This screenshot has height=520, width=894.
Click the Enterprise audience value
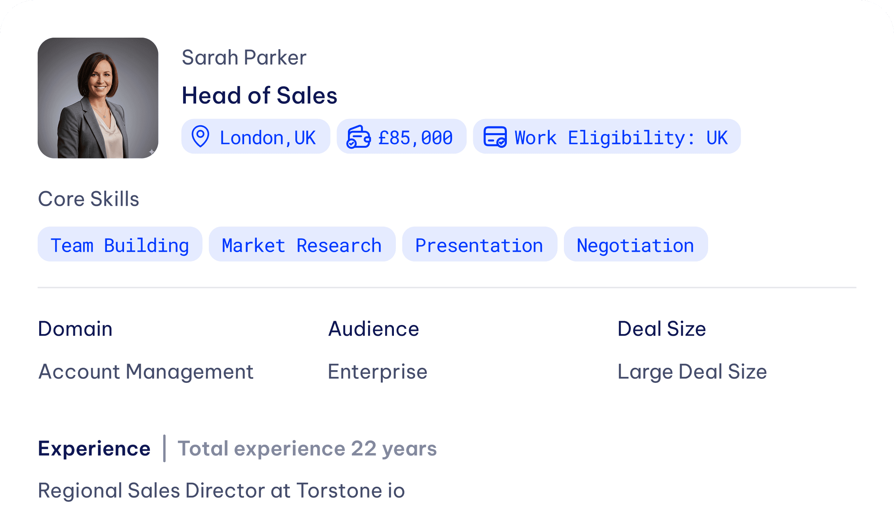click(x=378, y=372)
